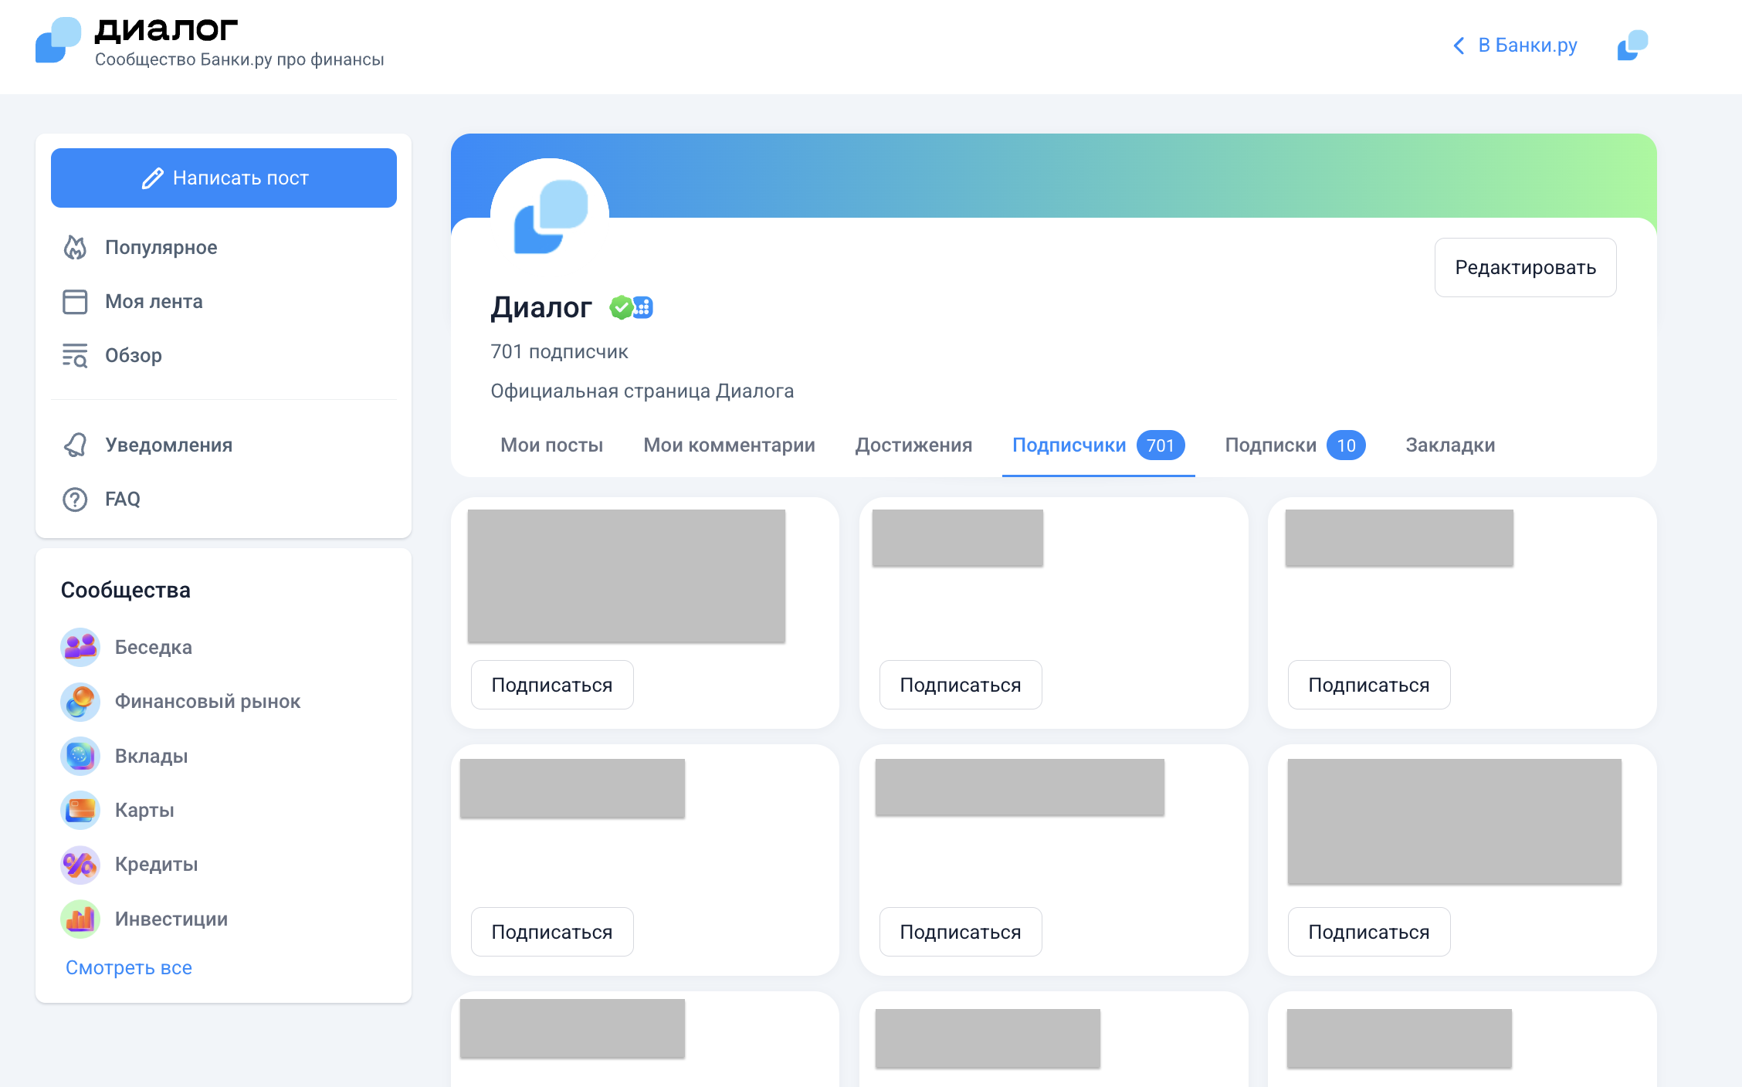Click the Вклады community icon
The height and width of the screenshot is (1087, 1742).
tap(80, 756)
